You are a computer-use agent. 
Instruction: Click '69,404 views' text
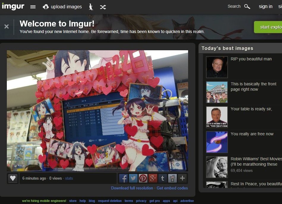coord(242,170)
